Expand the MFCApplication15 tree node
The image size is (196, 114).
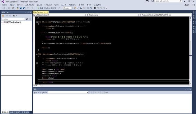[2, 22]
